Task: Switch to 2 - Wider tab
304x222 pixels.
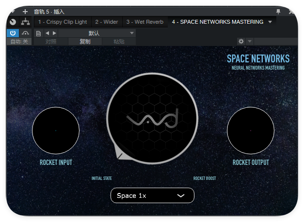Action: point(107,22)
